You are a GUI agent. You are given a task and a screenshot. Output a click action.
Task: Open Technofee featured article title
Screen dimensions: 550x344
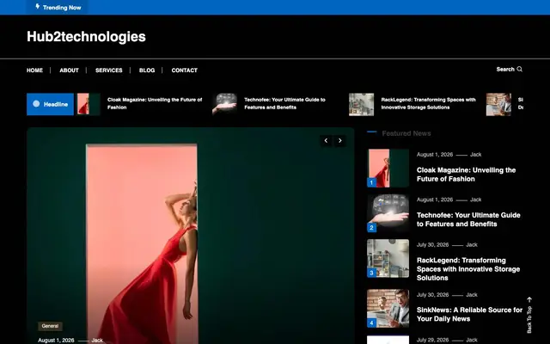tap(468, 219)
